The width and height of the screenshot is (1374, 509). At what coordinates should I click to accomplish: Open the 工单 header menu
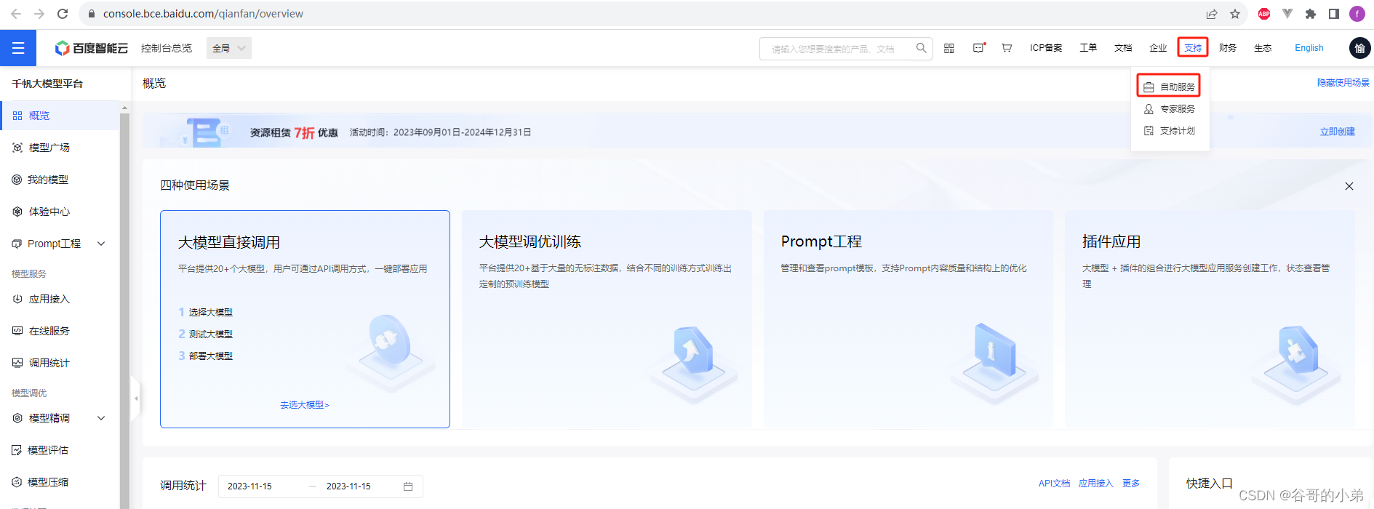point(1088,48)
